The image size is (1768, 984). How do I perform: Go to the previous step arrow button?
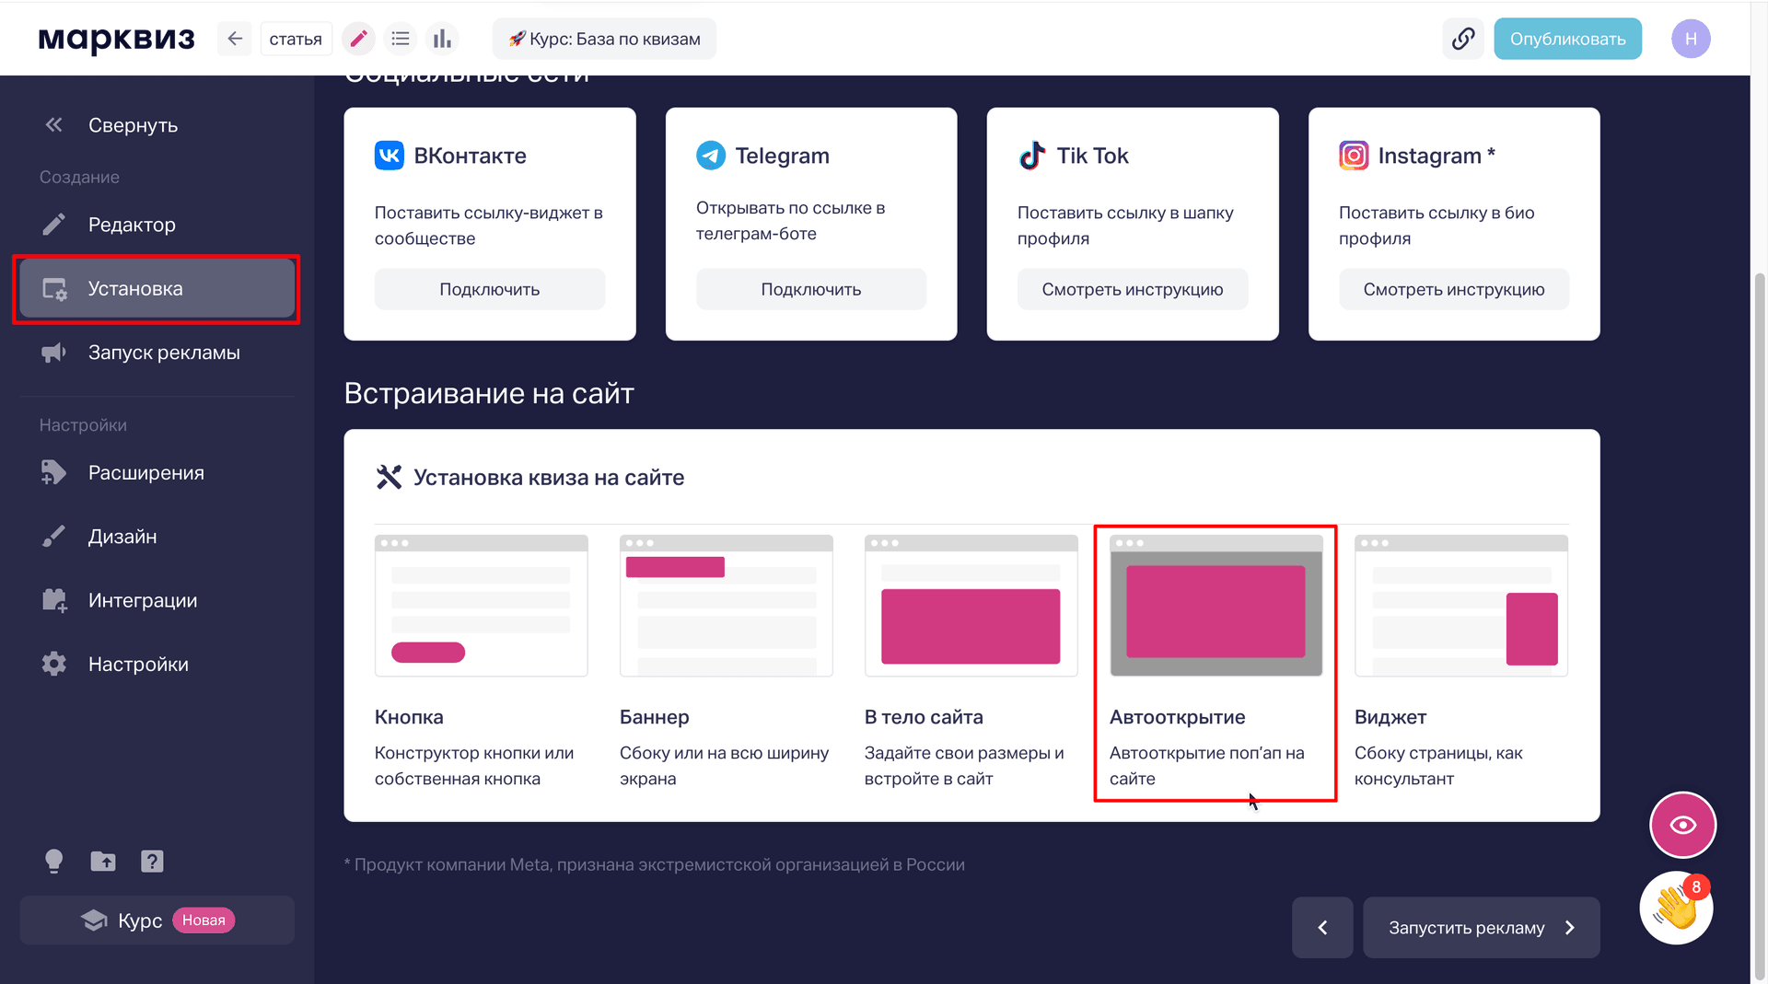1322,928
